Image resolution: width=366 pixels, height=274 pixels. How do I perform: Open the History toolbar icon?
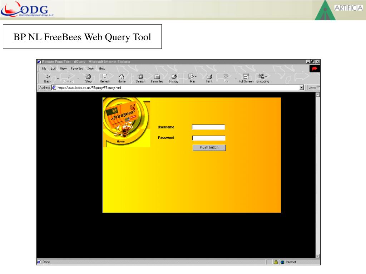[x=174, y=78]
